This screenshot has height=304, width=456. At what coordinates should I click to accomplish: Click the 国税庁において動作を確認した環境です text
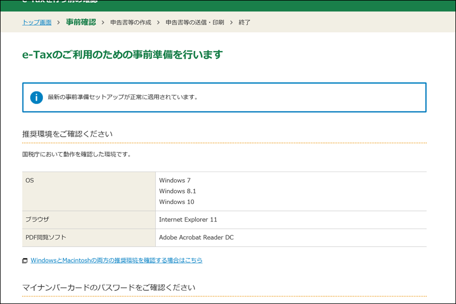(x=77, y=154)
